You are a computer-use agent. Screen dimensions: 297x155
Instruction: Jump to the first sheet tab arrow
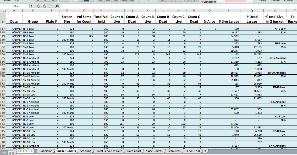tap(19, 151)
